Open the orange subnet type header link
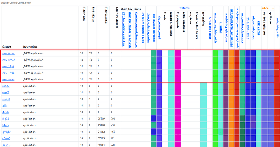The height and width of the screenshot is (147, 280). point(267,8)
